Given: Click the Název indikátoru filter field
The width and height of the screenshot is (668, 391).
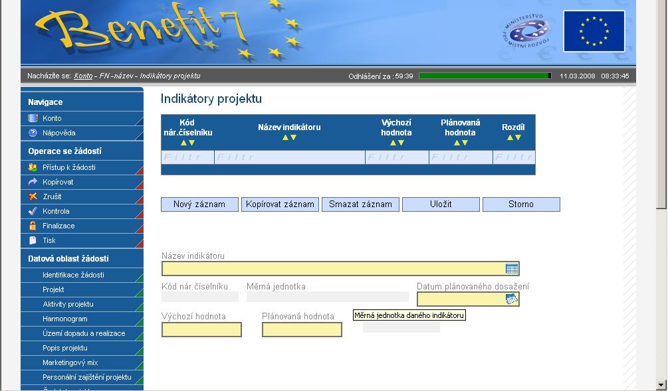Looking at the screenshot, I should [290, 157].
